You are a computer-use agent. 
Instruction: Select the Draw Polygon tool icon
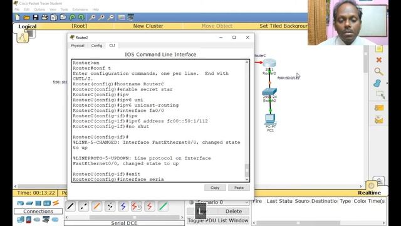pos(377,83)
